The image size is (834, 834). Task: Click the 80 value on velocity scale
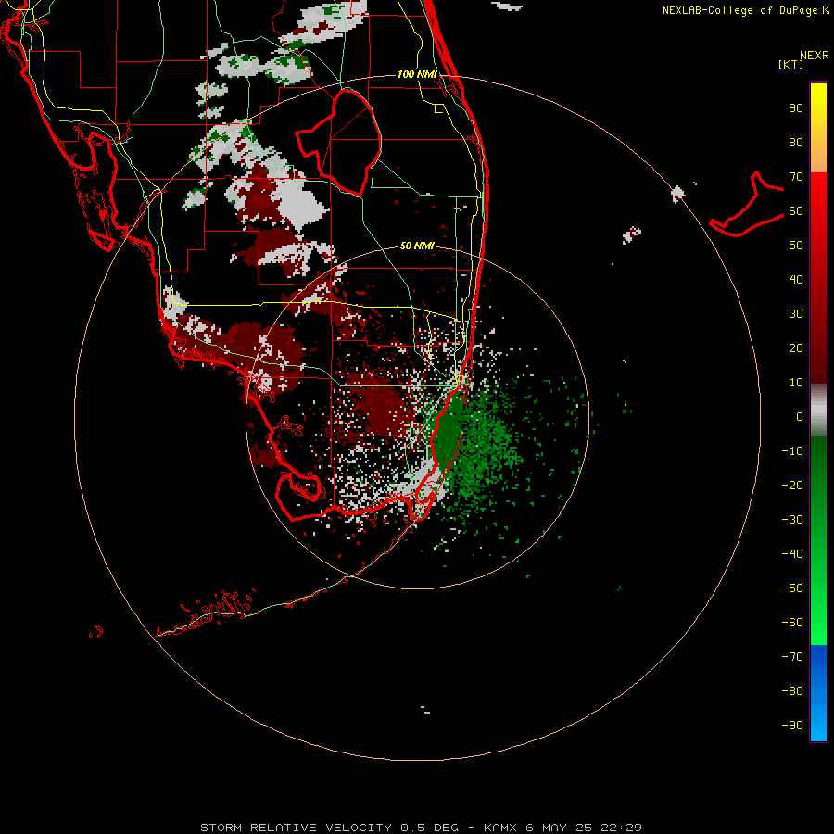coord(796,143)
